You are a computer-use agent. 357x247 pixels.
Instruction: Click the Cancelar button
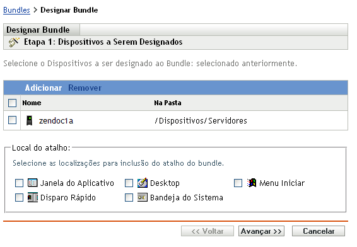coord(319,231)
